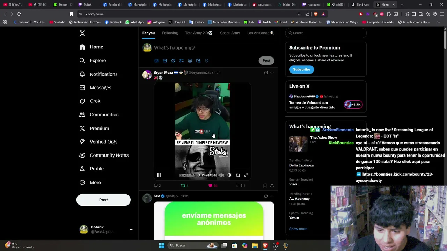
Task: Open Notifications in the sidebar
Action: [98, 74]
